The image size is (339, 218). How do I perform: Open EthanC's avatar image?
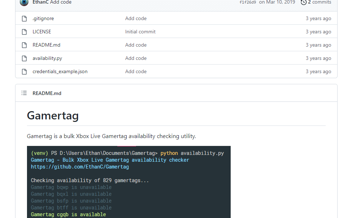24,2
